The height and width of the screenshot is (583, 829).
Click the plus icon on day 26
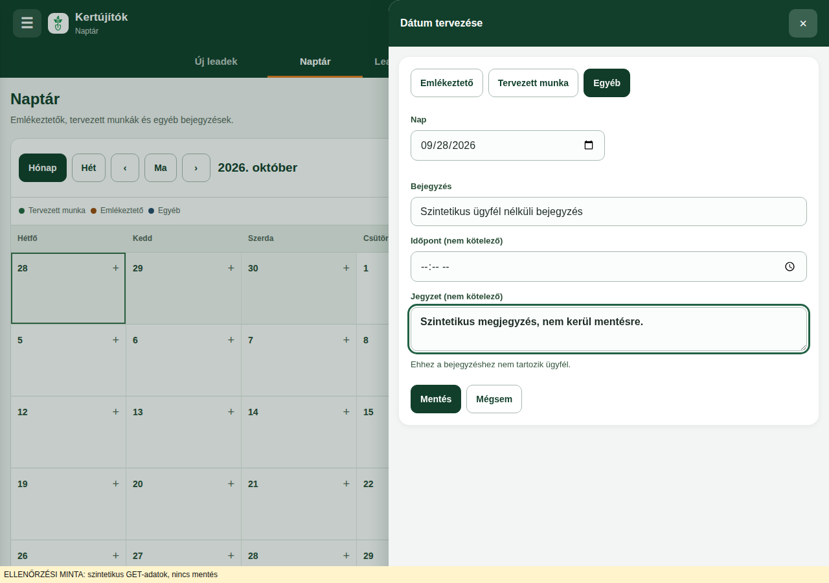116,555
